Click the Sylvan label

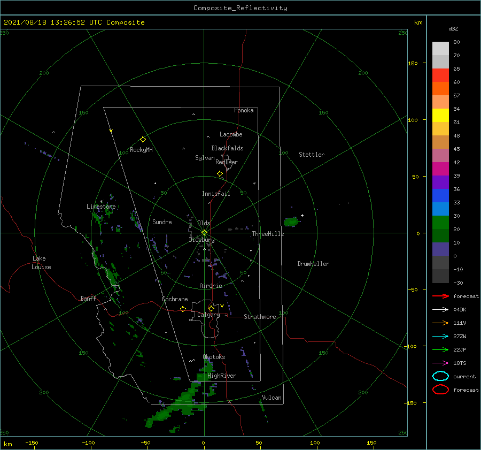[205, 158]
